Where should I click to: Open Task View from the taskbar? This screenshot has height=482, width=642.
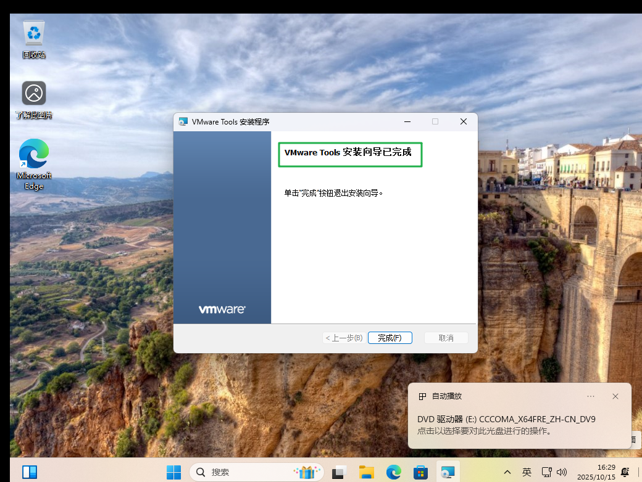339,472
